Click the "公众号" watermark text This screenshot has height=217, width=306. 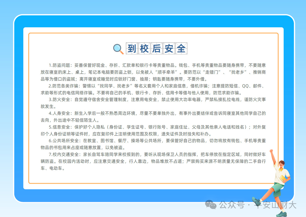(231, 205)
